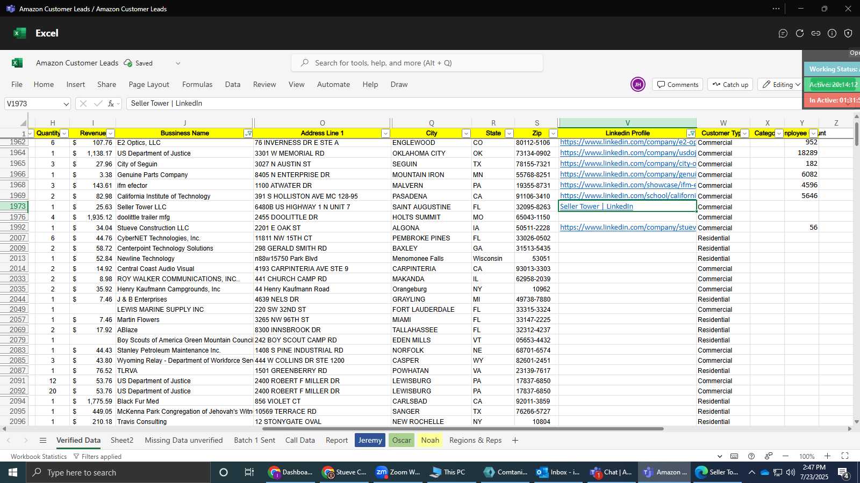Open the more options ellipsis in title bar
The height and width of the screenshot is (483, 860).
click(x=776, y=9)
